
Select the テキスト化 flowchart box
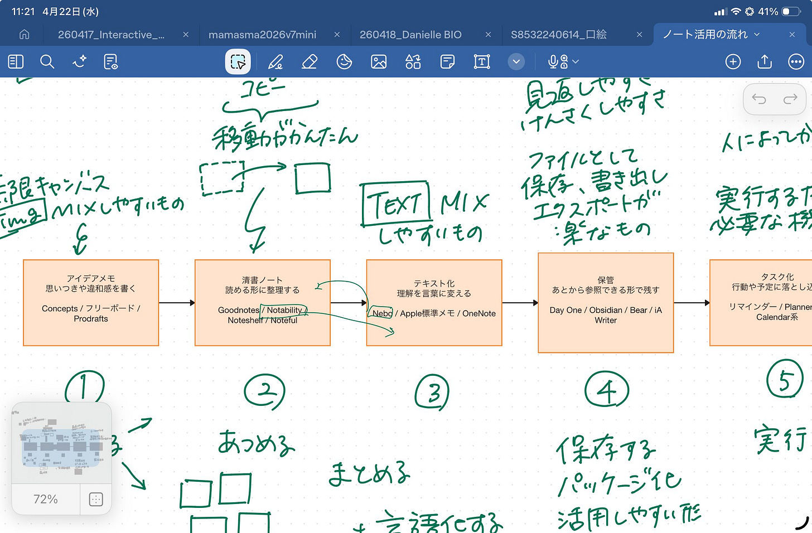tap(434, 303)
